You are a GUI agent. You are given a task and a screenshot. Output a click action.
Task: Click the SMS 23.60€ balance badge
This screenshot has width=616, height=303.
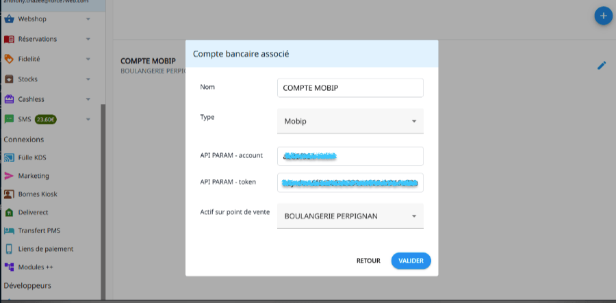pyautogui.click(x=46, y=119)
